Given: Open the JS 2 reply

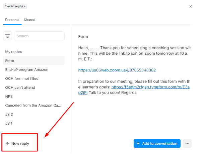Looking at the screenshot, I should [34, 114].
